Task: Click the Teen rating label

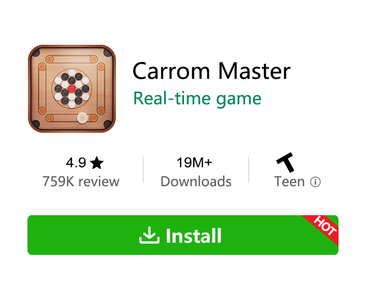Action: pos(289,182)
